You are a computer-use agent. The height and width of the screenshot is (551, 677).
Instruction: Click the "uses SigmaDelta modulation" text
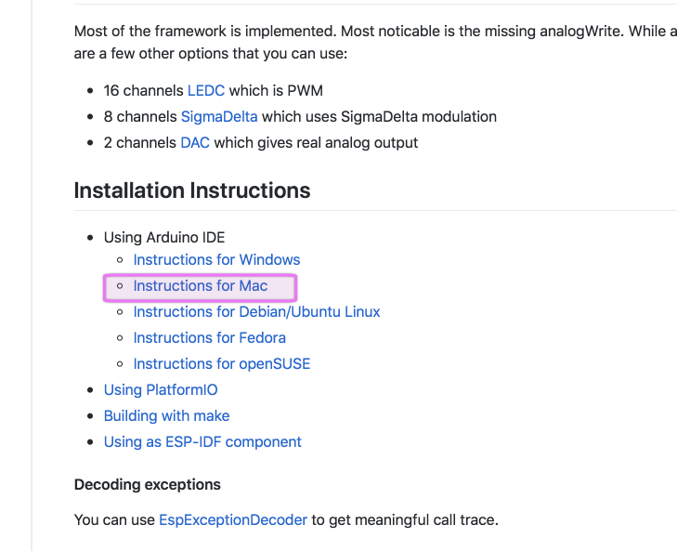coord(403,117)
